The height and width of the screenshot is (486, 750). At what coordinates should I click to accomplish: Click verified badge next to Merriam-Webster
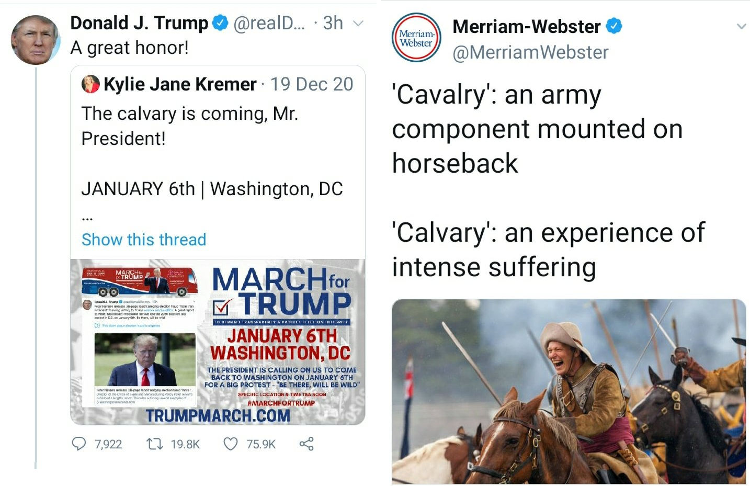(614, 26)
